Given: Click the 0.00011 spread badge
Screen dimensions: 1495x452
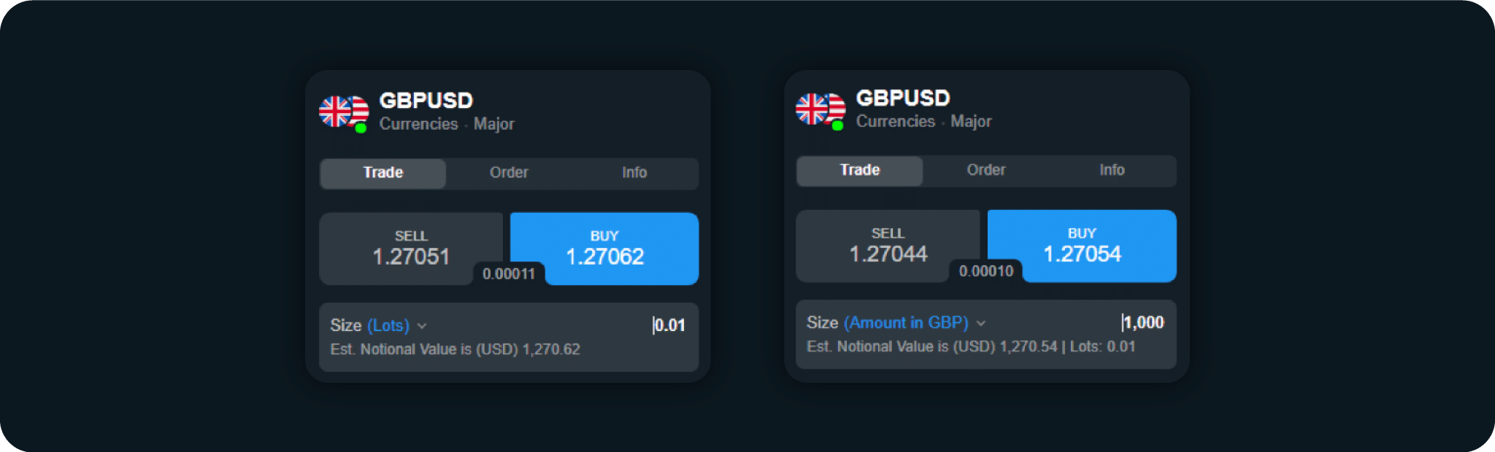Looking at the screenshot, I should point(509,274).
